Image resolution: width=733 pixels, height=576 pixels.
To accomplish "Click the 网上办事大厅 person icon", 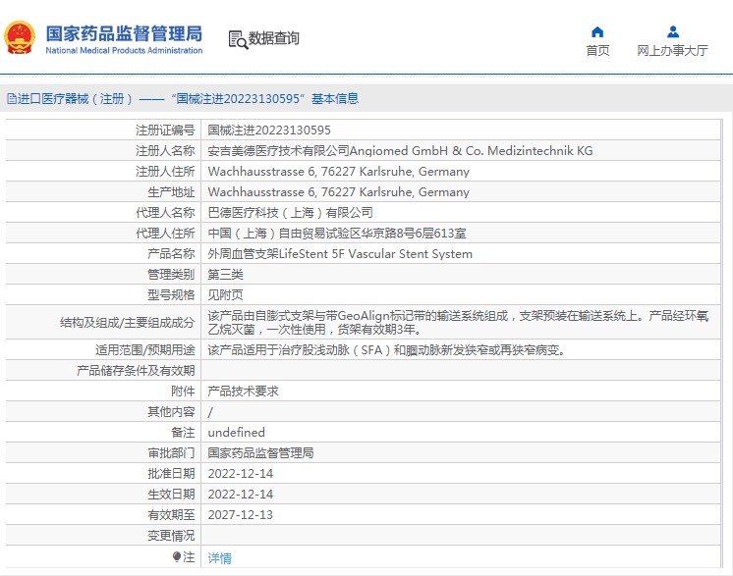I will pos(673,31).
